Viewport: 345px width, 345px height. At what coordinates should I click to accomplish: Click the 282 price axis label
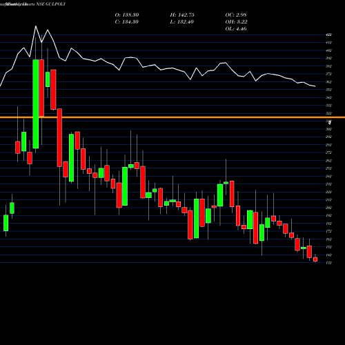[x=328, y=145]
